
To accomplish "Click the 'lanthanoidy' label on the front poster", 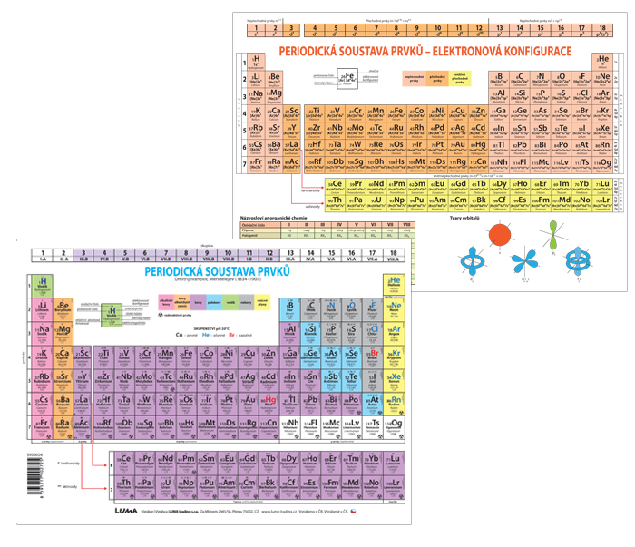I will click(70, 464).
